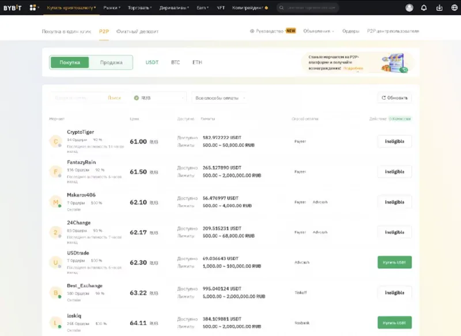461x336 pixels.
Task: Expand the Earn menu
Action: tap(203, 7)
